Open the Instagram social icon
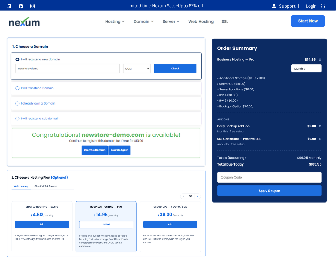Image resolution: width=336 pixels, height=257 pixels. [x=32, y=6]
